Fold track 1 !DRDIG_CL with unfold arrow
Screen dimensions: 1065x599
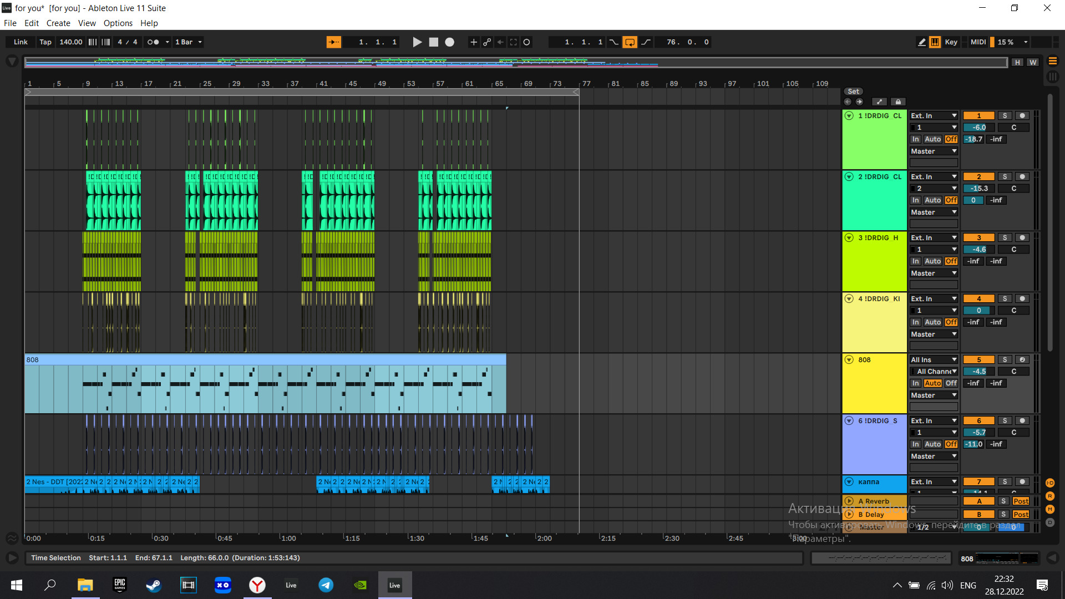[849, 116]
